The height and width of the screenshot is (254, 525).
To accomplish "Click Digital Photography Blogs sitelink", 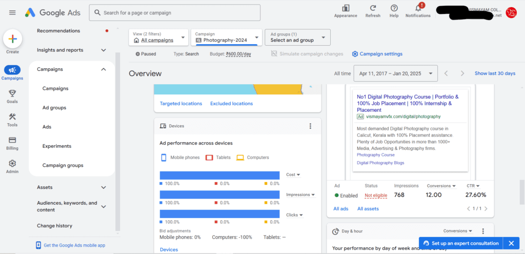I will pos(380,163).
